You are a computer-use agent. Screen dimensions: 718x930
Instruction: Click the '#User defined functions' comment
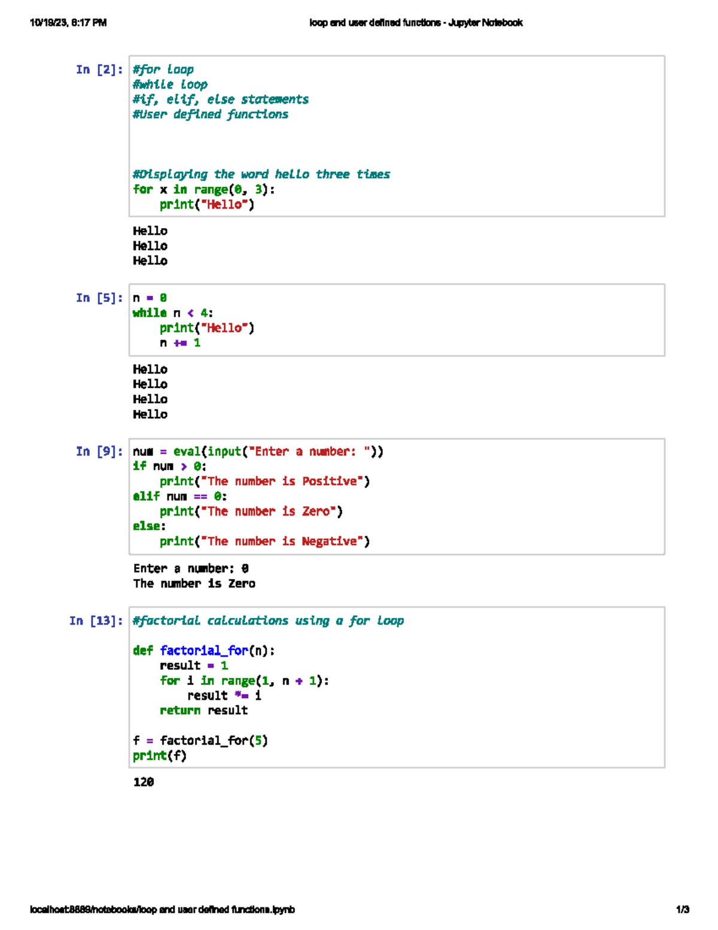coord(211,114)
